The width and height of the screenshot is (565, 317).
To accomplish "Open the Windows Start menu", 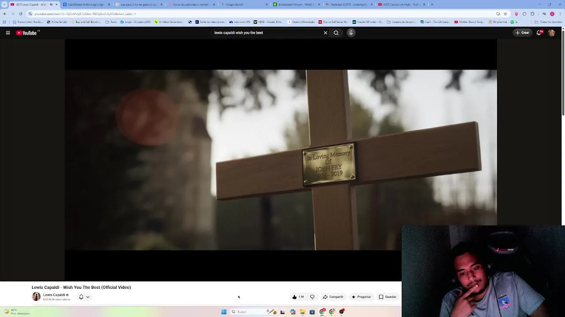I will 224,312.
